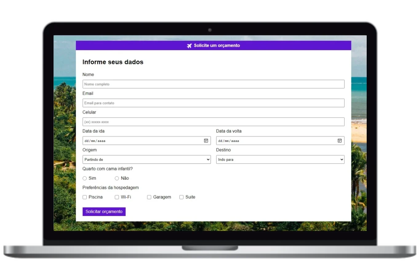The image size is (420, 265).
Task: Select the Celular phone number field
Action: coord(213,122)
